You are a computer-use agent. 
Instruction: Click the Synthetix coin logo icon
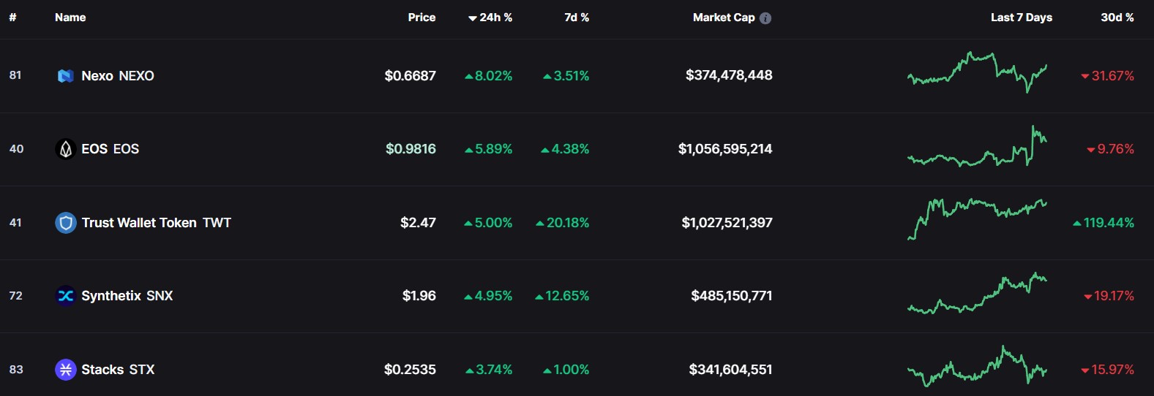(66, 296)
